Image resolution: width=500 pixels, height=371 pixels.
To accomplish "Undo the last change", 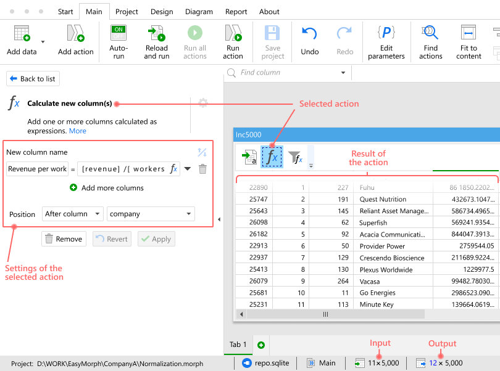I will point(310,41).
